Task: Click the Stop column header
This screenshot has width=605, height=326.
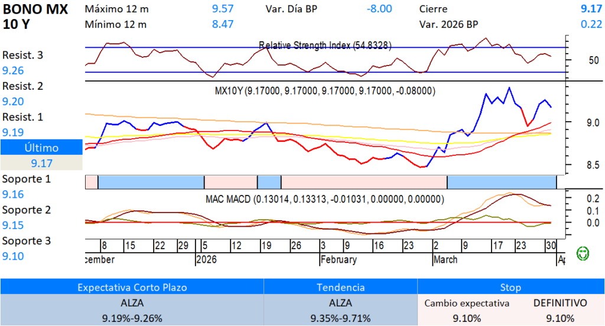Action: (510, 288)
